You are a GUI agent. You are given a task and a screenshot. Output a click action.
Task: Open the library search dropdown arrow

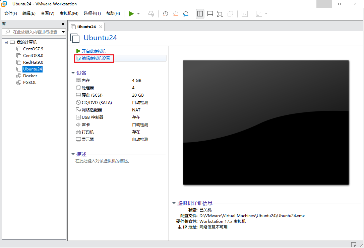[x=63, y=32]
